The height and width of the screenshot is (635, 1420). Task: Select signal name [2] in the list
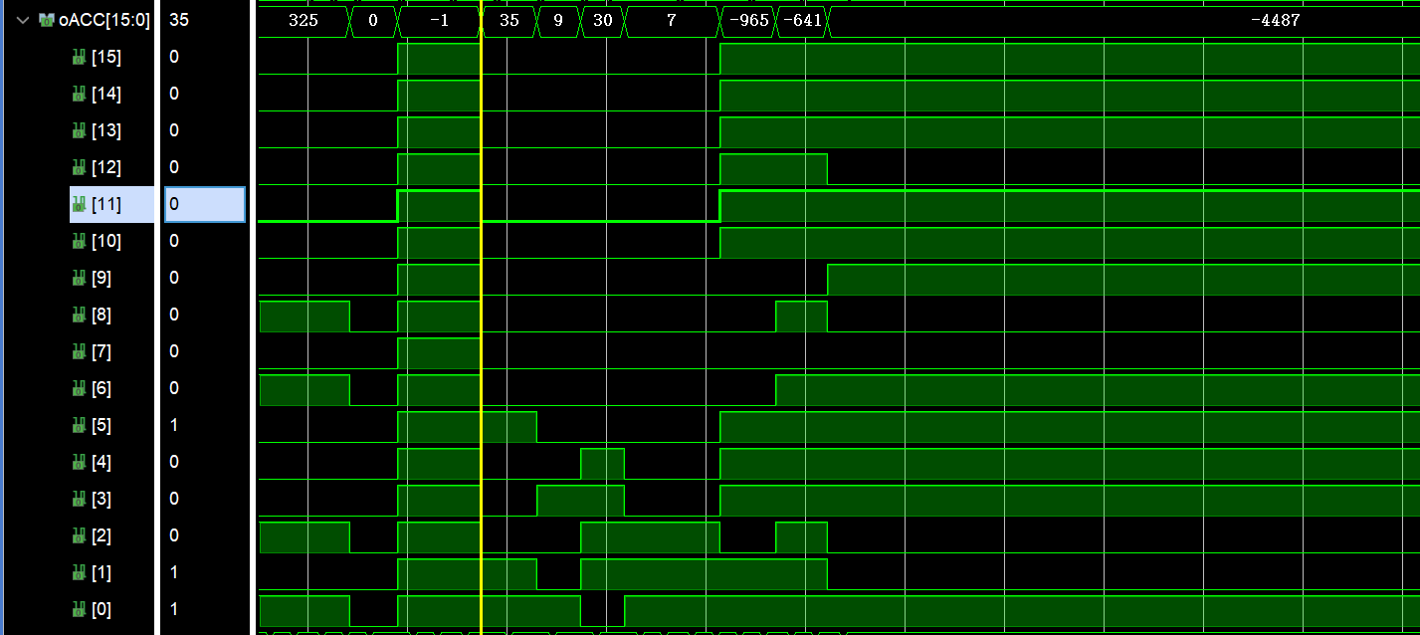101,536
